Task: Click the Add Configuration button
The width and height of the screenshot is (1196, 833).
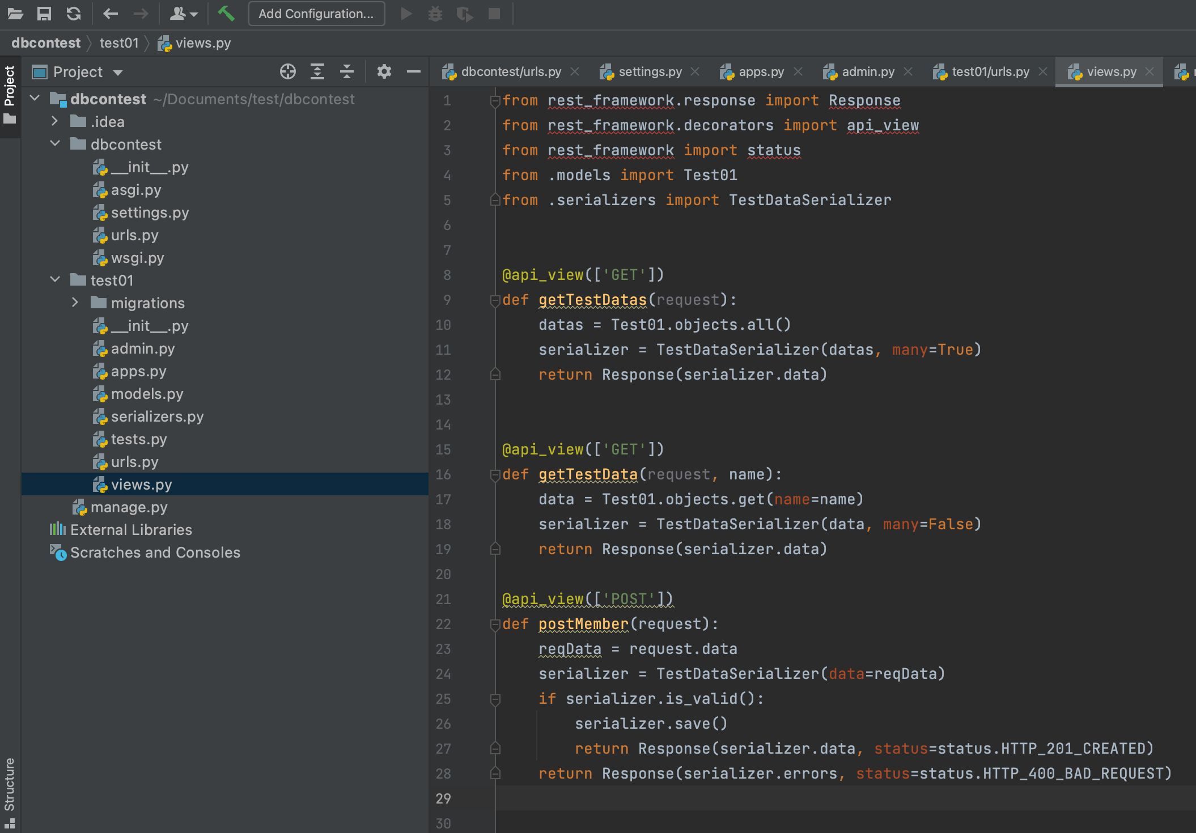Action: [x=316, y=14]
